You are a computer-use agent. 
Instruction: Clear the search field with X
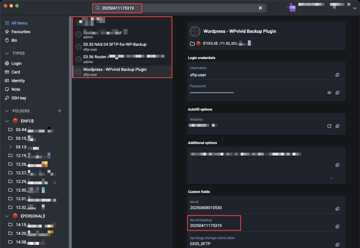coord(260,8)
